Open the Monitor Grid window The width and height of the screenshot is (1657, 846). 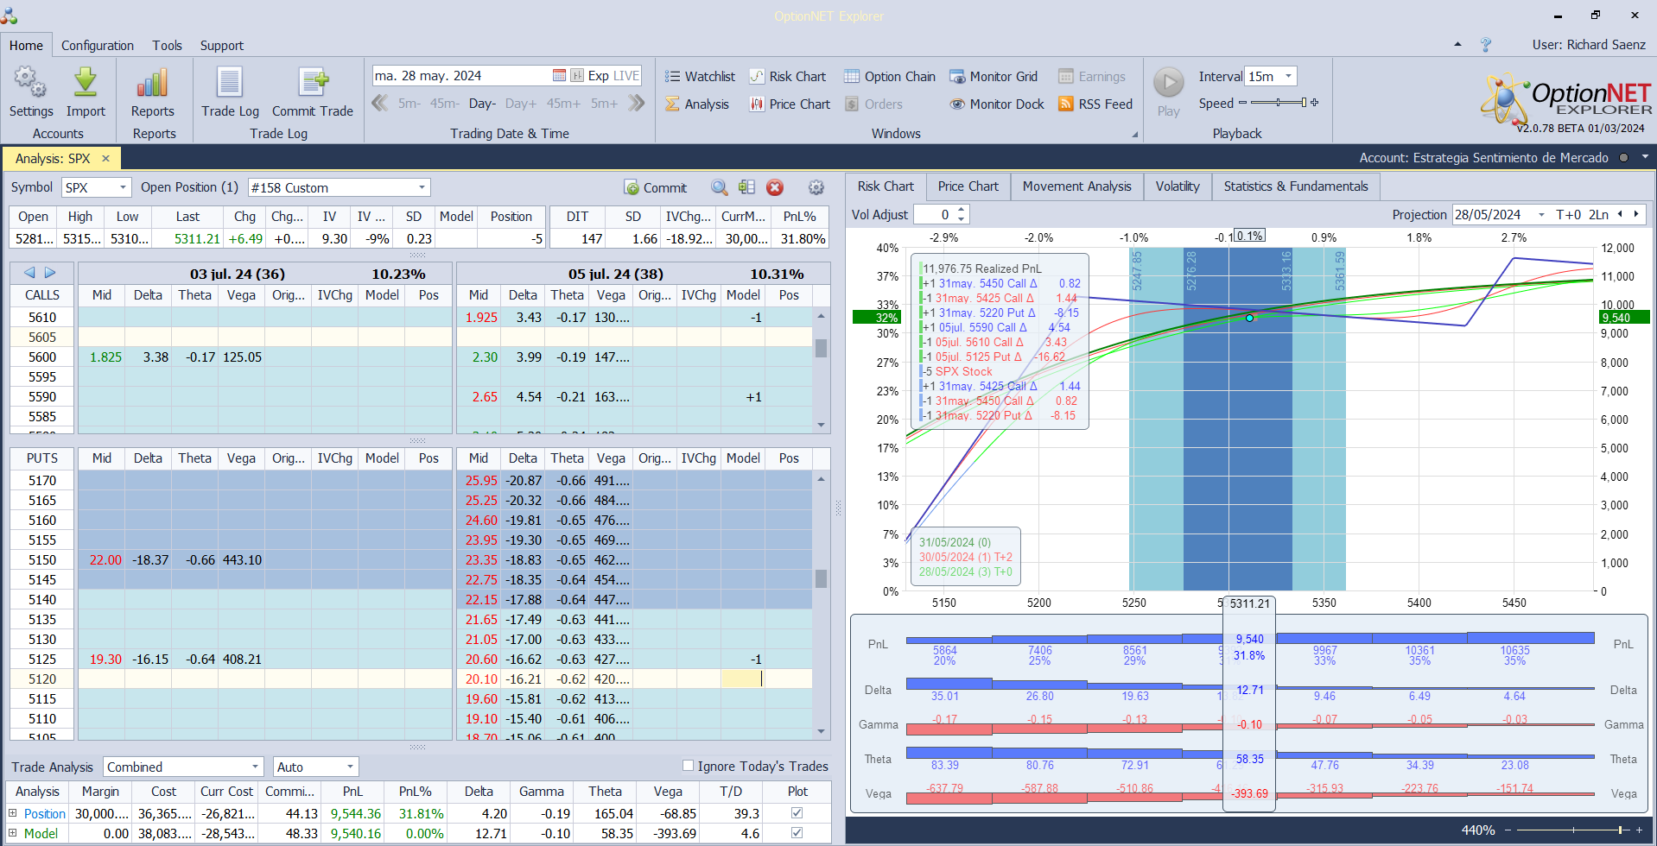[x=994, y=77]
